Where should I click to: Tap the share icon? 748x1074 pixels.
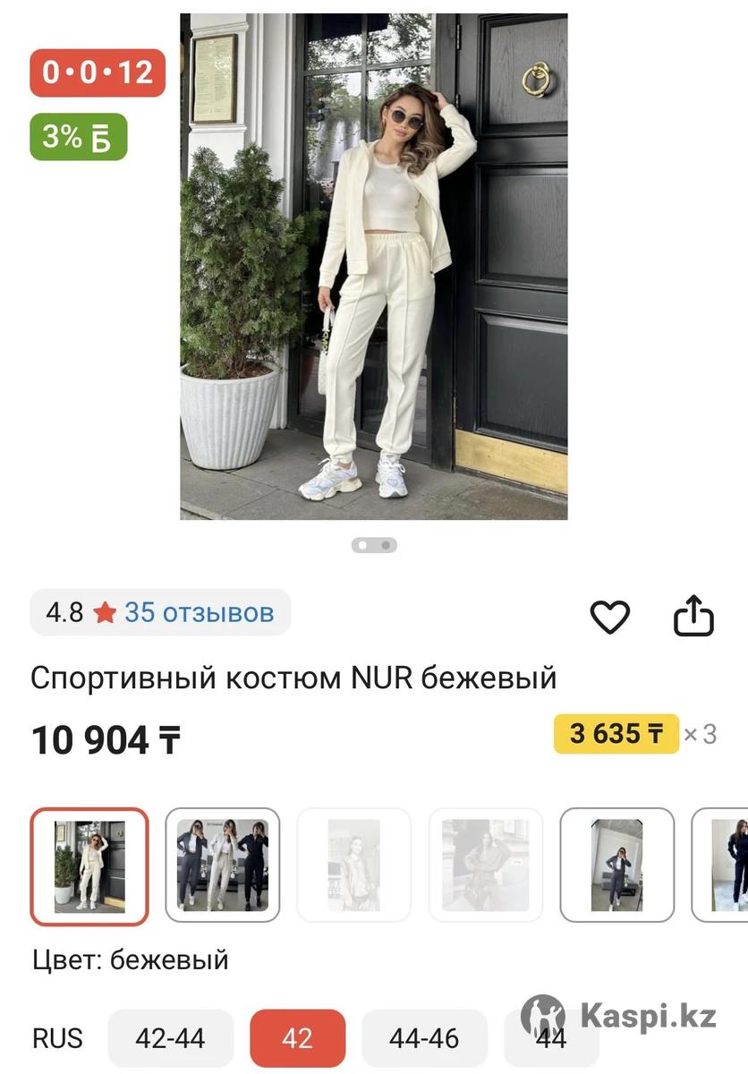click(x=693, y=616)
